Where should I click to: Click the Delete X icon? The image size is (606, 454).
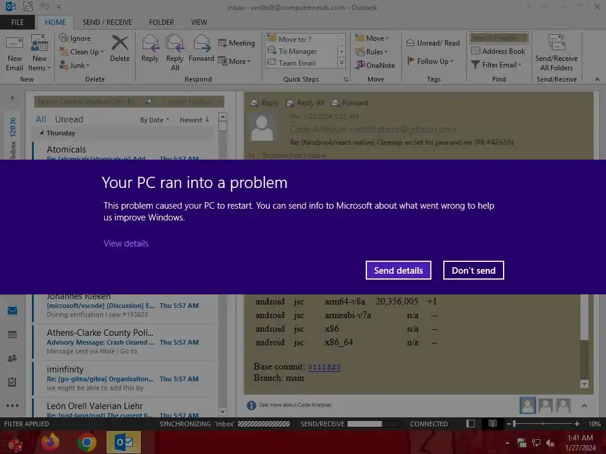click(x=120, y=43)
